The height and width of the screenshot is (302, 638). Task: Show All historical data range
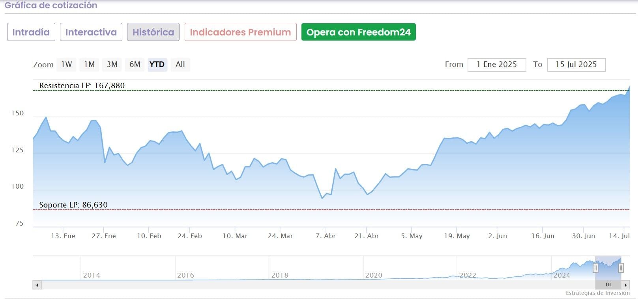(180, 65)
